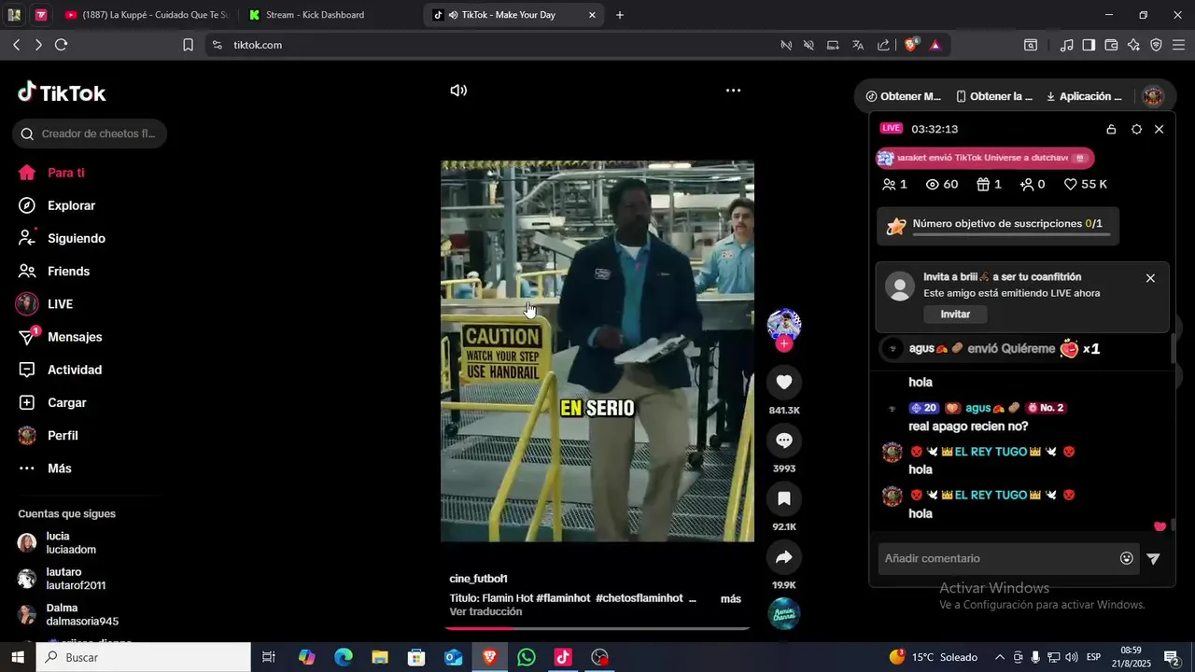
Task: Open WhatsApp from Windows taskbar
Action: (527, 657)
